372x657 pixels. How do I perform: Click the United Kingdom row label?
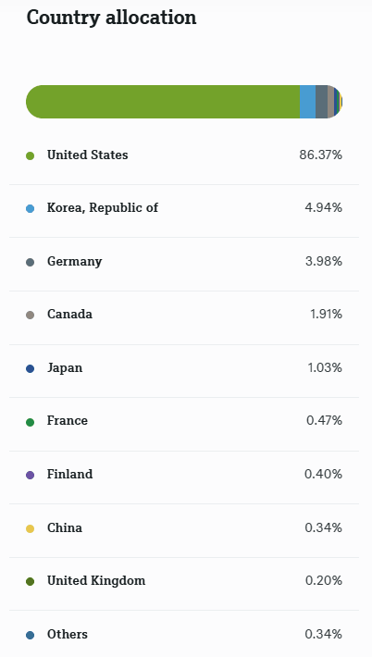(96, 581)
